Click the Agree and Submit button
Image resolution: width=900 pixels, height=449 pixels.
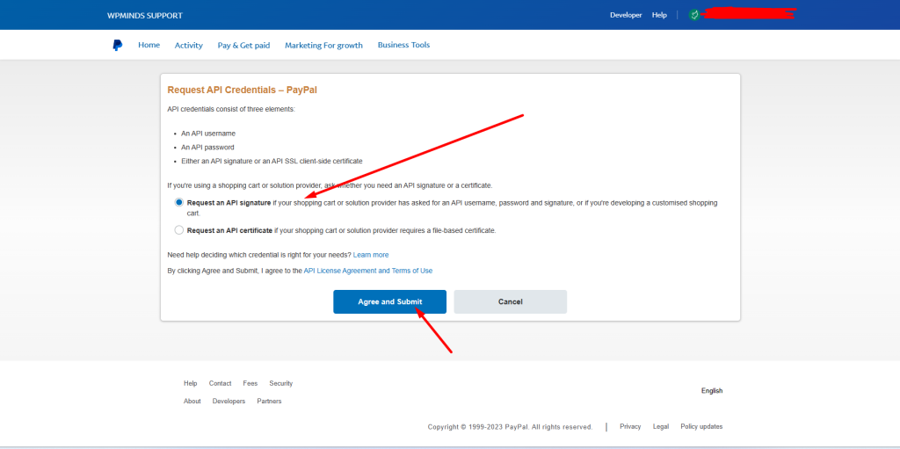click(x=389, y=301)
